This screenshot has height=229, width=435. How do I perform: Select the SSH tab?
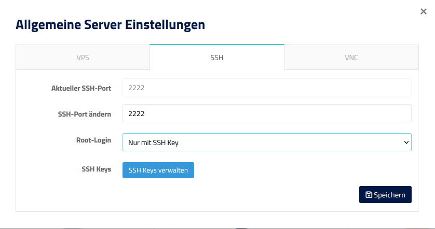coord(217,57)
